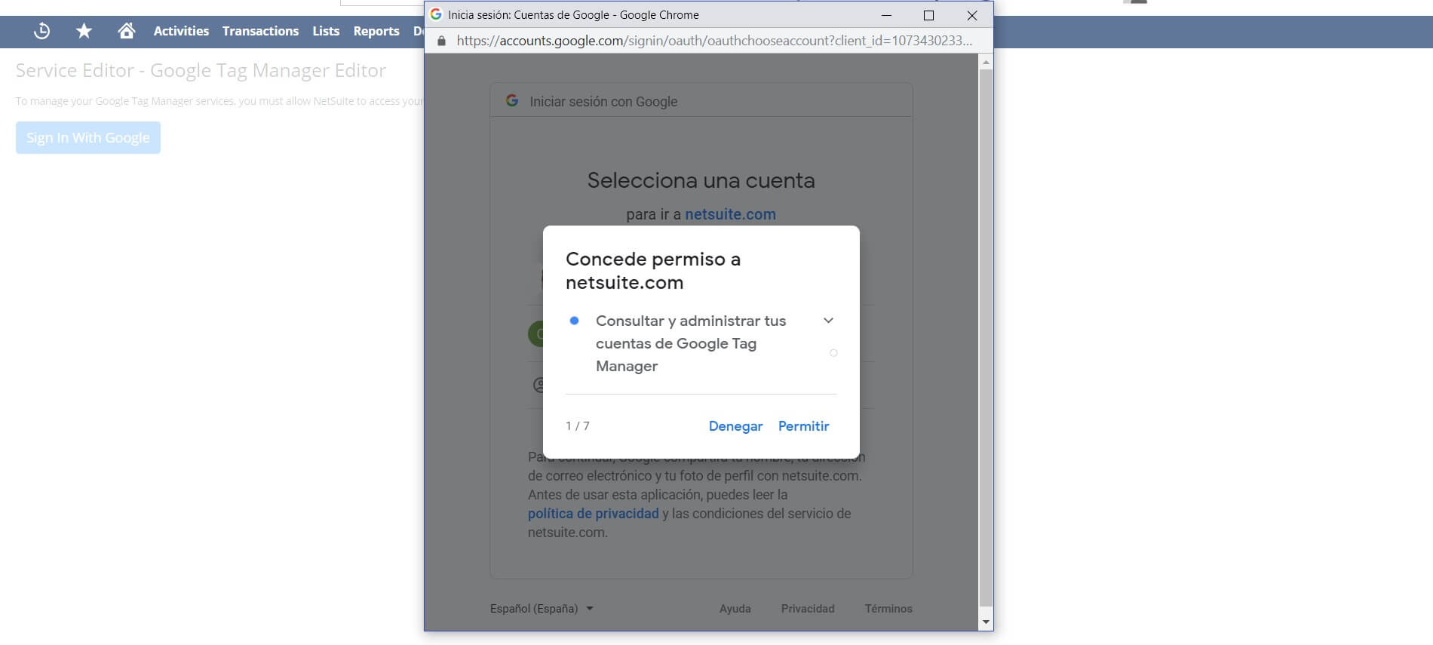Go to NetSuite Home icon

[127, 30]
